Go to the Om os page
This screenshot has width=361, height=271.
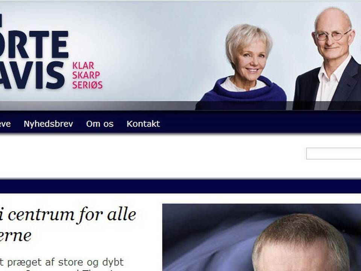click(x=100, y=124)
